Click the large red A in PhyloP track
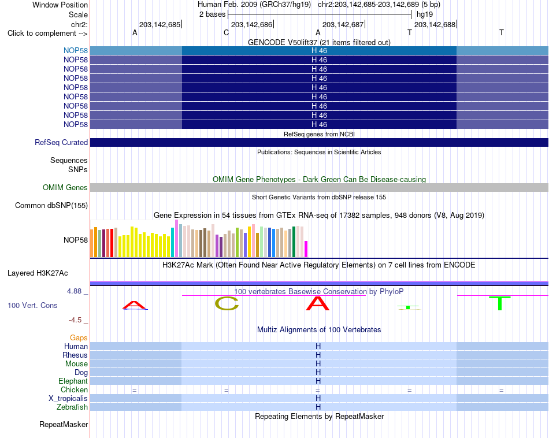Screen dimensions: 549x438 (x=318, y=303)
